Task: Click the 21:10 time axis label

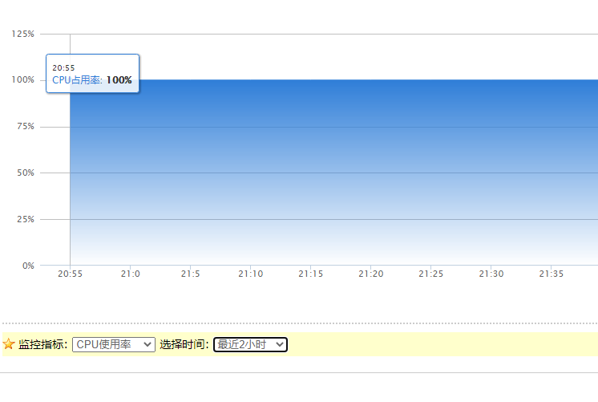Action: coord(250,274)
